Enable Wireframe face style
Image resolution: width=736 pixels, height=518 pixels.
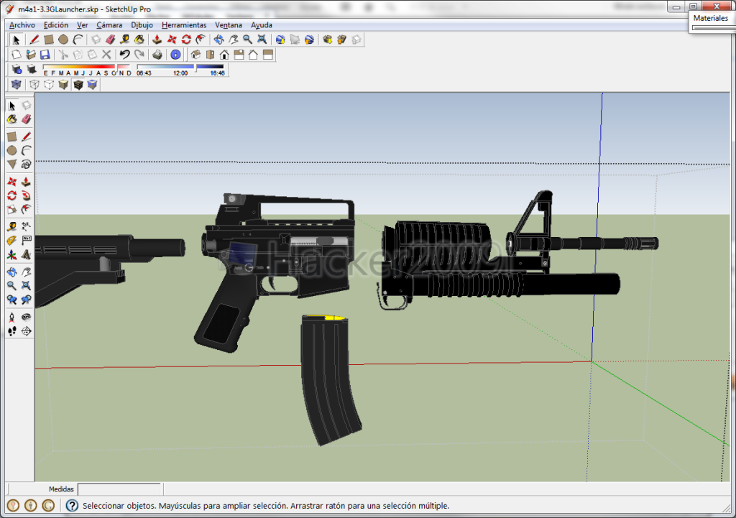point(34,85)
